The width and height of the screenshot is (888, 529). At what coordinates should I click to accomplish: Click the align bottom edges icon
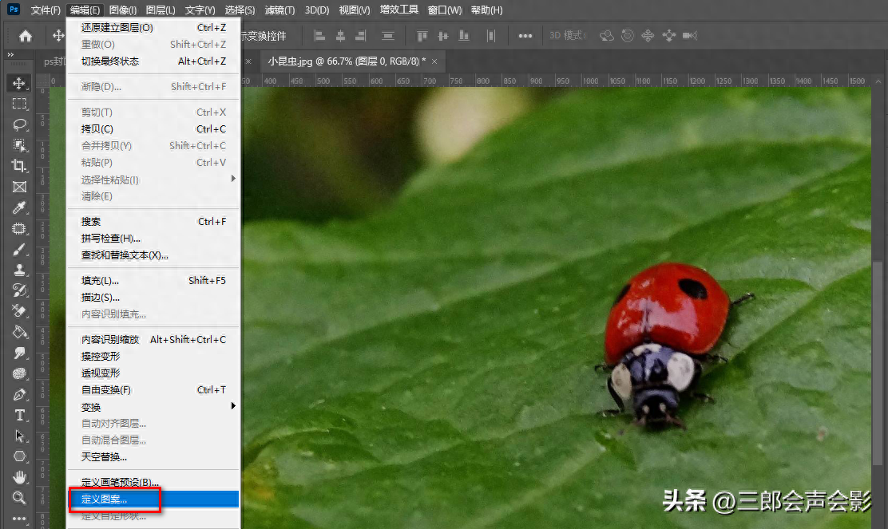[x=464, y=36]
